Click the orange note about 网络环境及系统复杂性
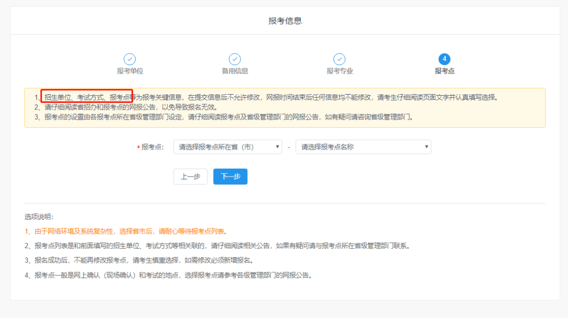Screen dimensions: 568x318 pyautogui.click(x=126, y=231)
